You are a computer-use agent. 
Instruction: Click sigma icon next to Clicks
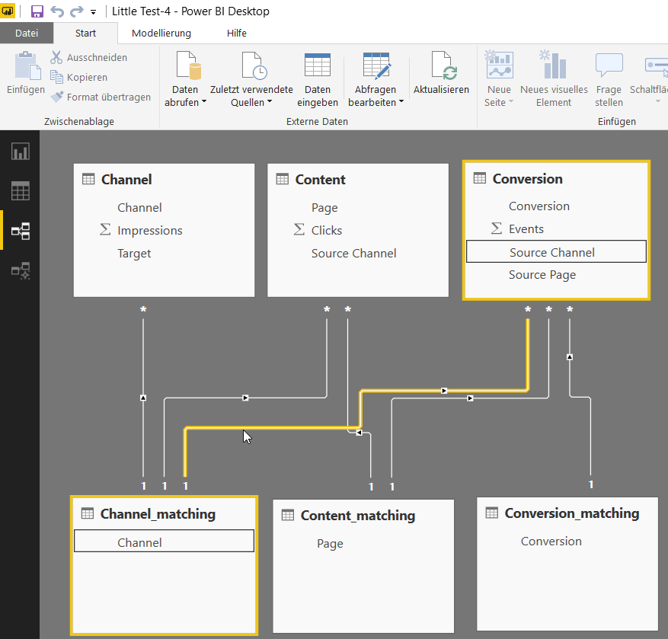[299, 229]
